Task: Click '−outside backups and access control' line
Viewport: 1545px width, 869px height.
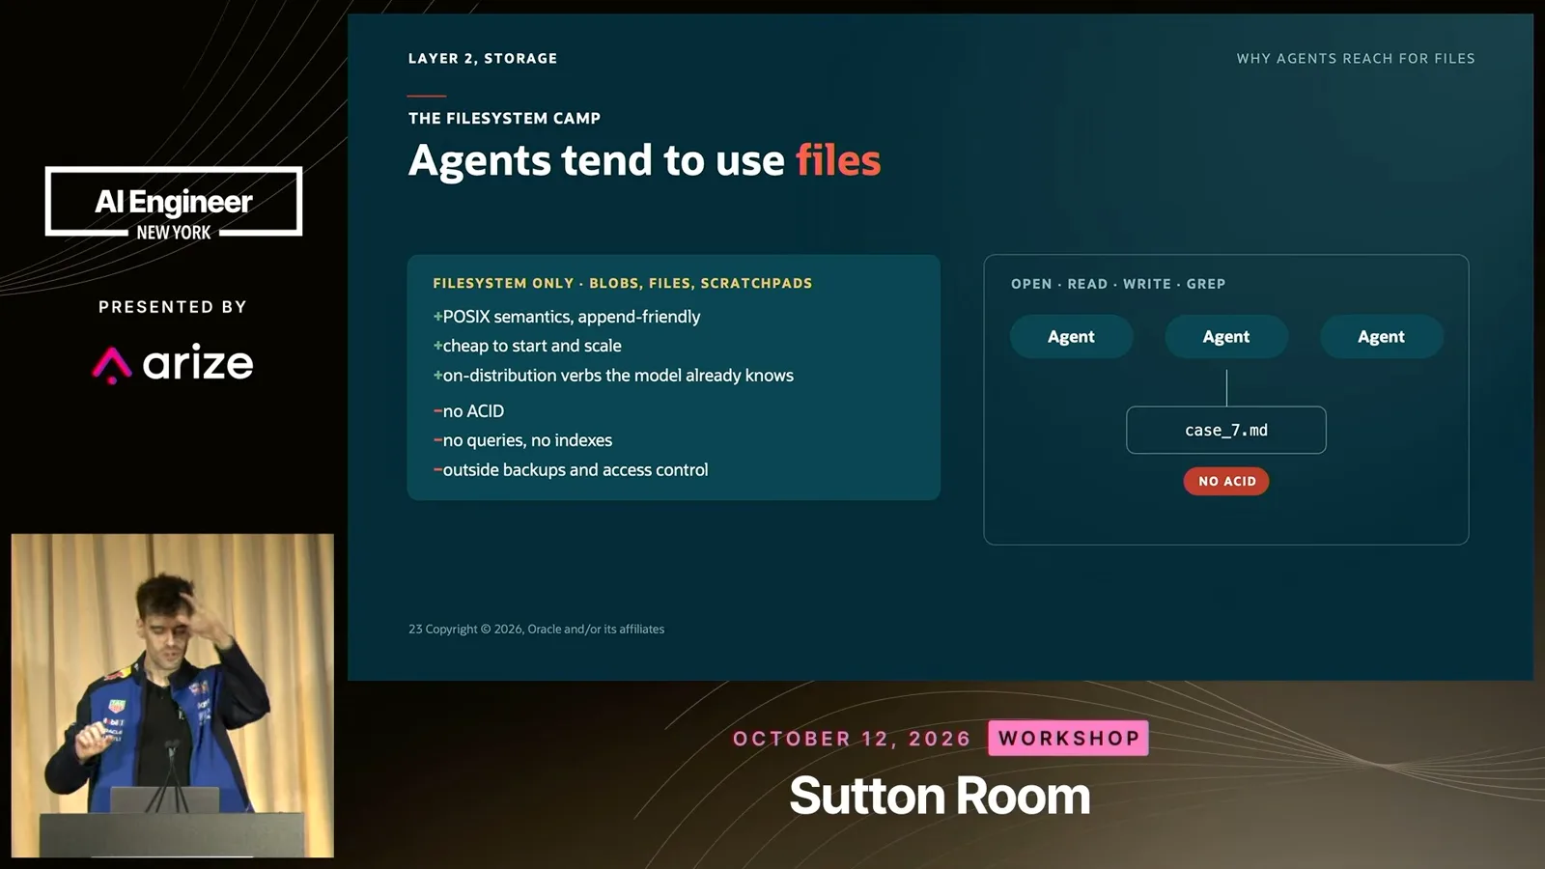Action: [571, 470]
